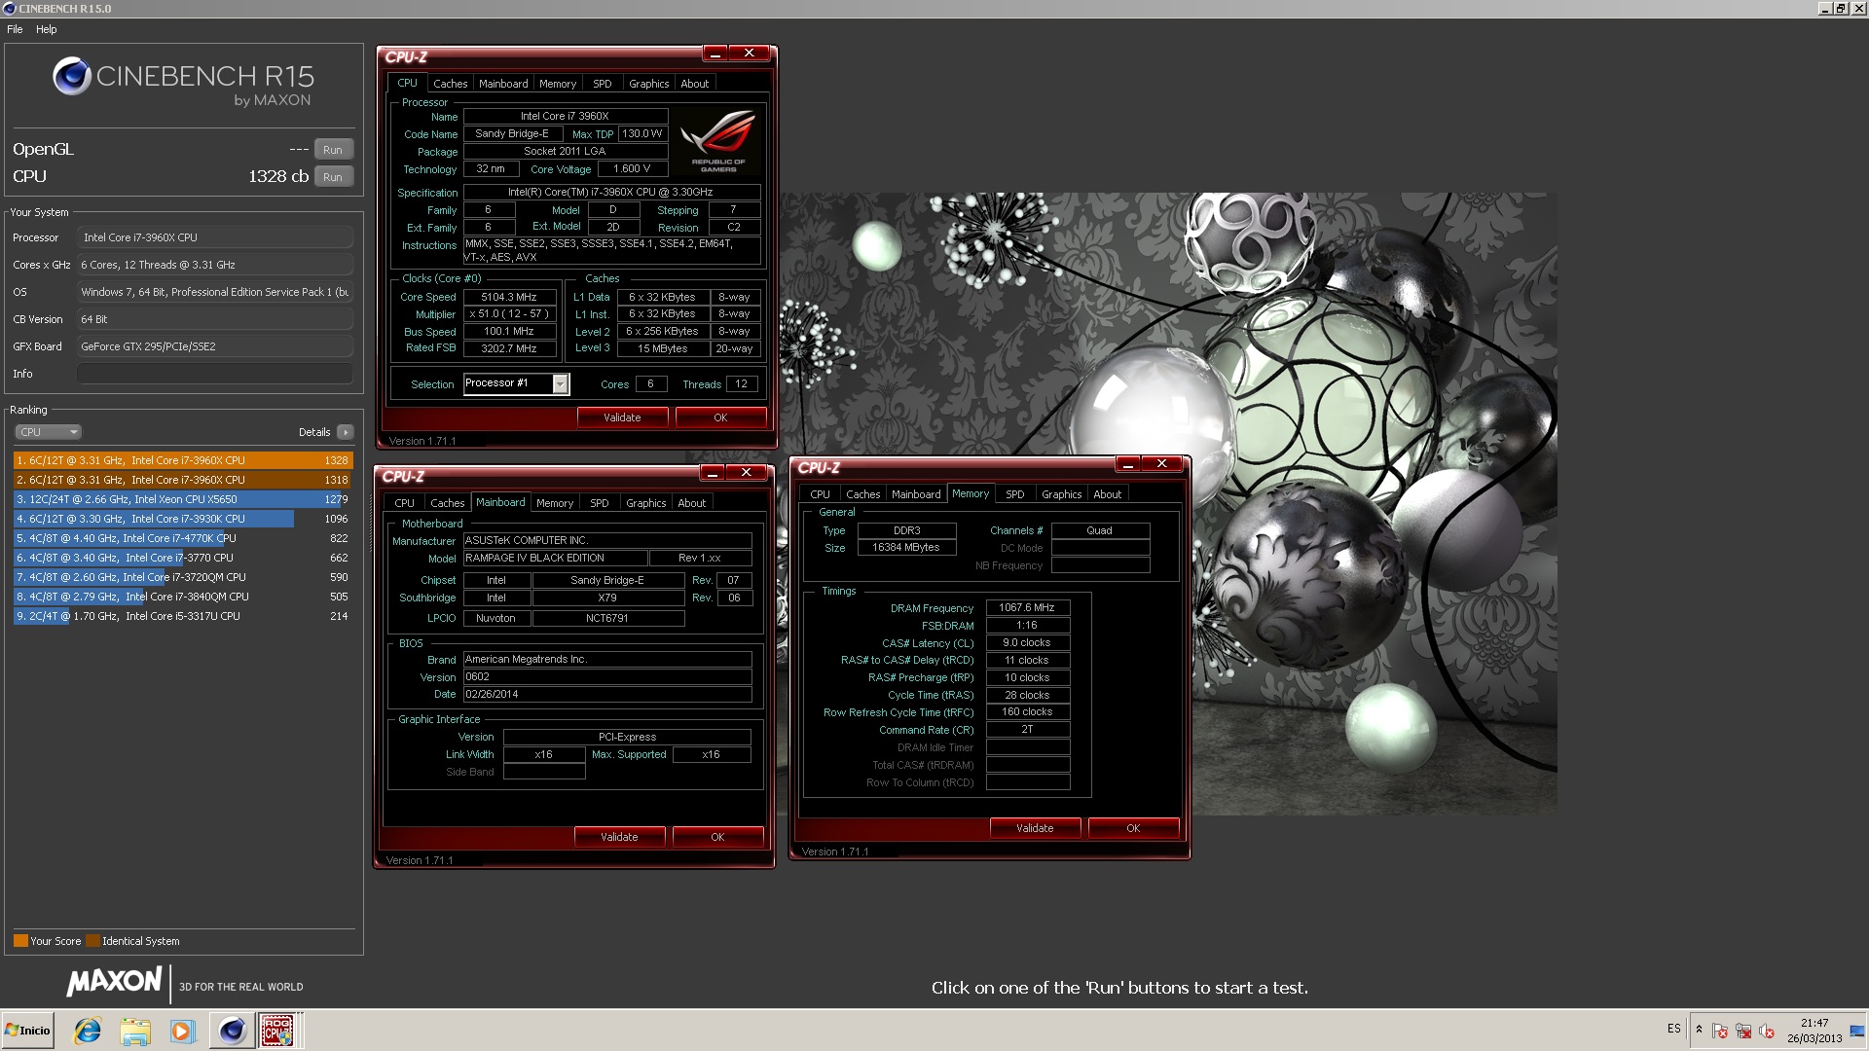The width and height of the screenshot is (1869, 1051).
Task: Switch to SPD tab in Memory CPU-Z window
Action: (x=1015, y=494)
